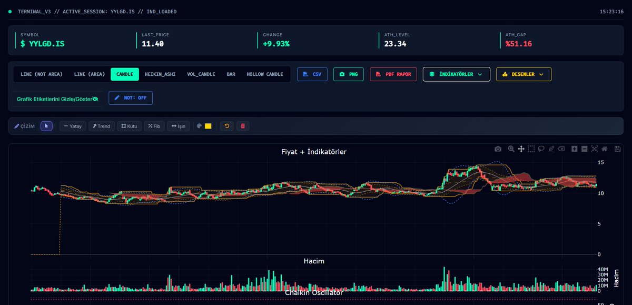Click the ATH_LEVEL value 23.34
Image resolution: width=632 pixels, height=305 pixels.
[395, 44]
